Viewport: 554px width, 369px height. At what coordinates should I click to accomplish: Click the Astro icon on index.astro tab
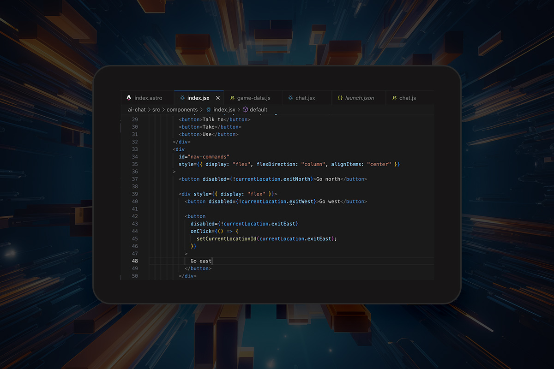[x=129, y=98]
